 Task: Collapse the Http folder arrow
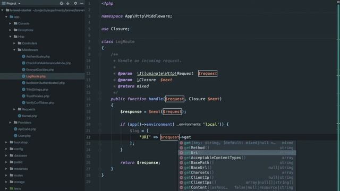point(10,37)
